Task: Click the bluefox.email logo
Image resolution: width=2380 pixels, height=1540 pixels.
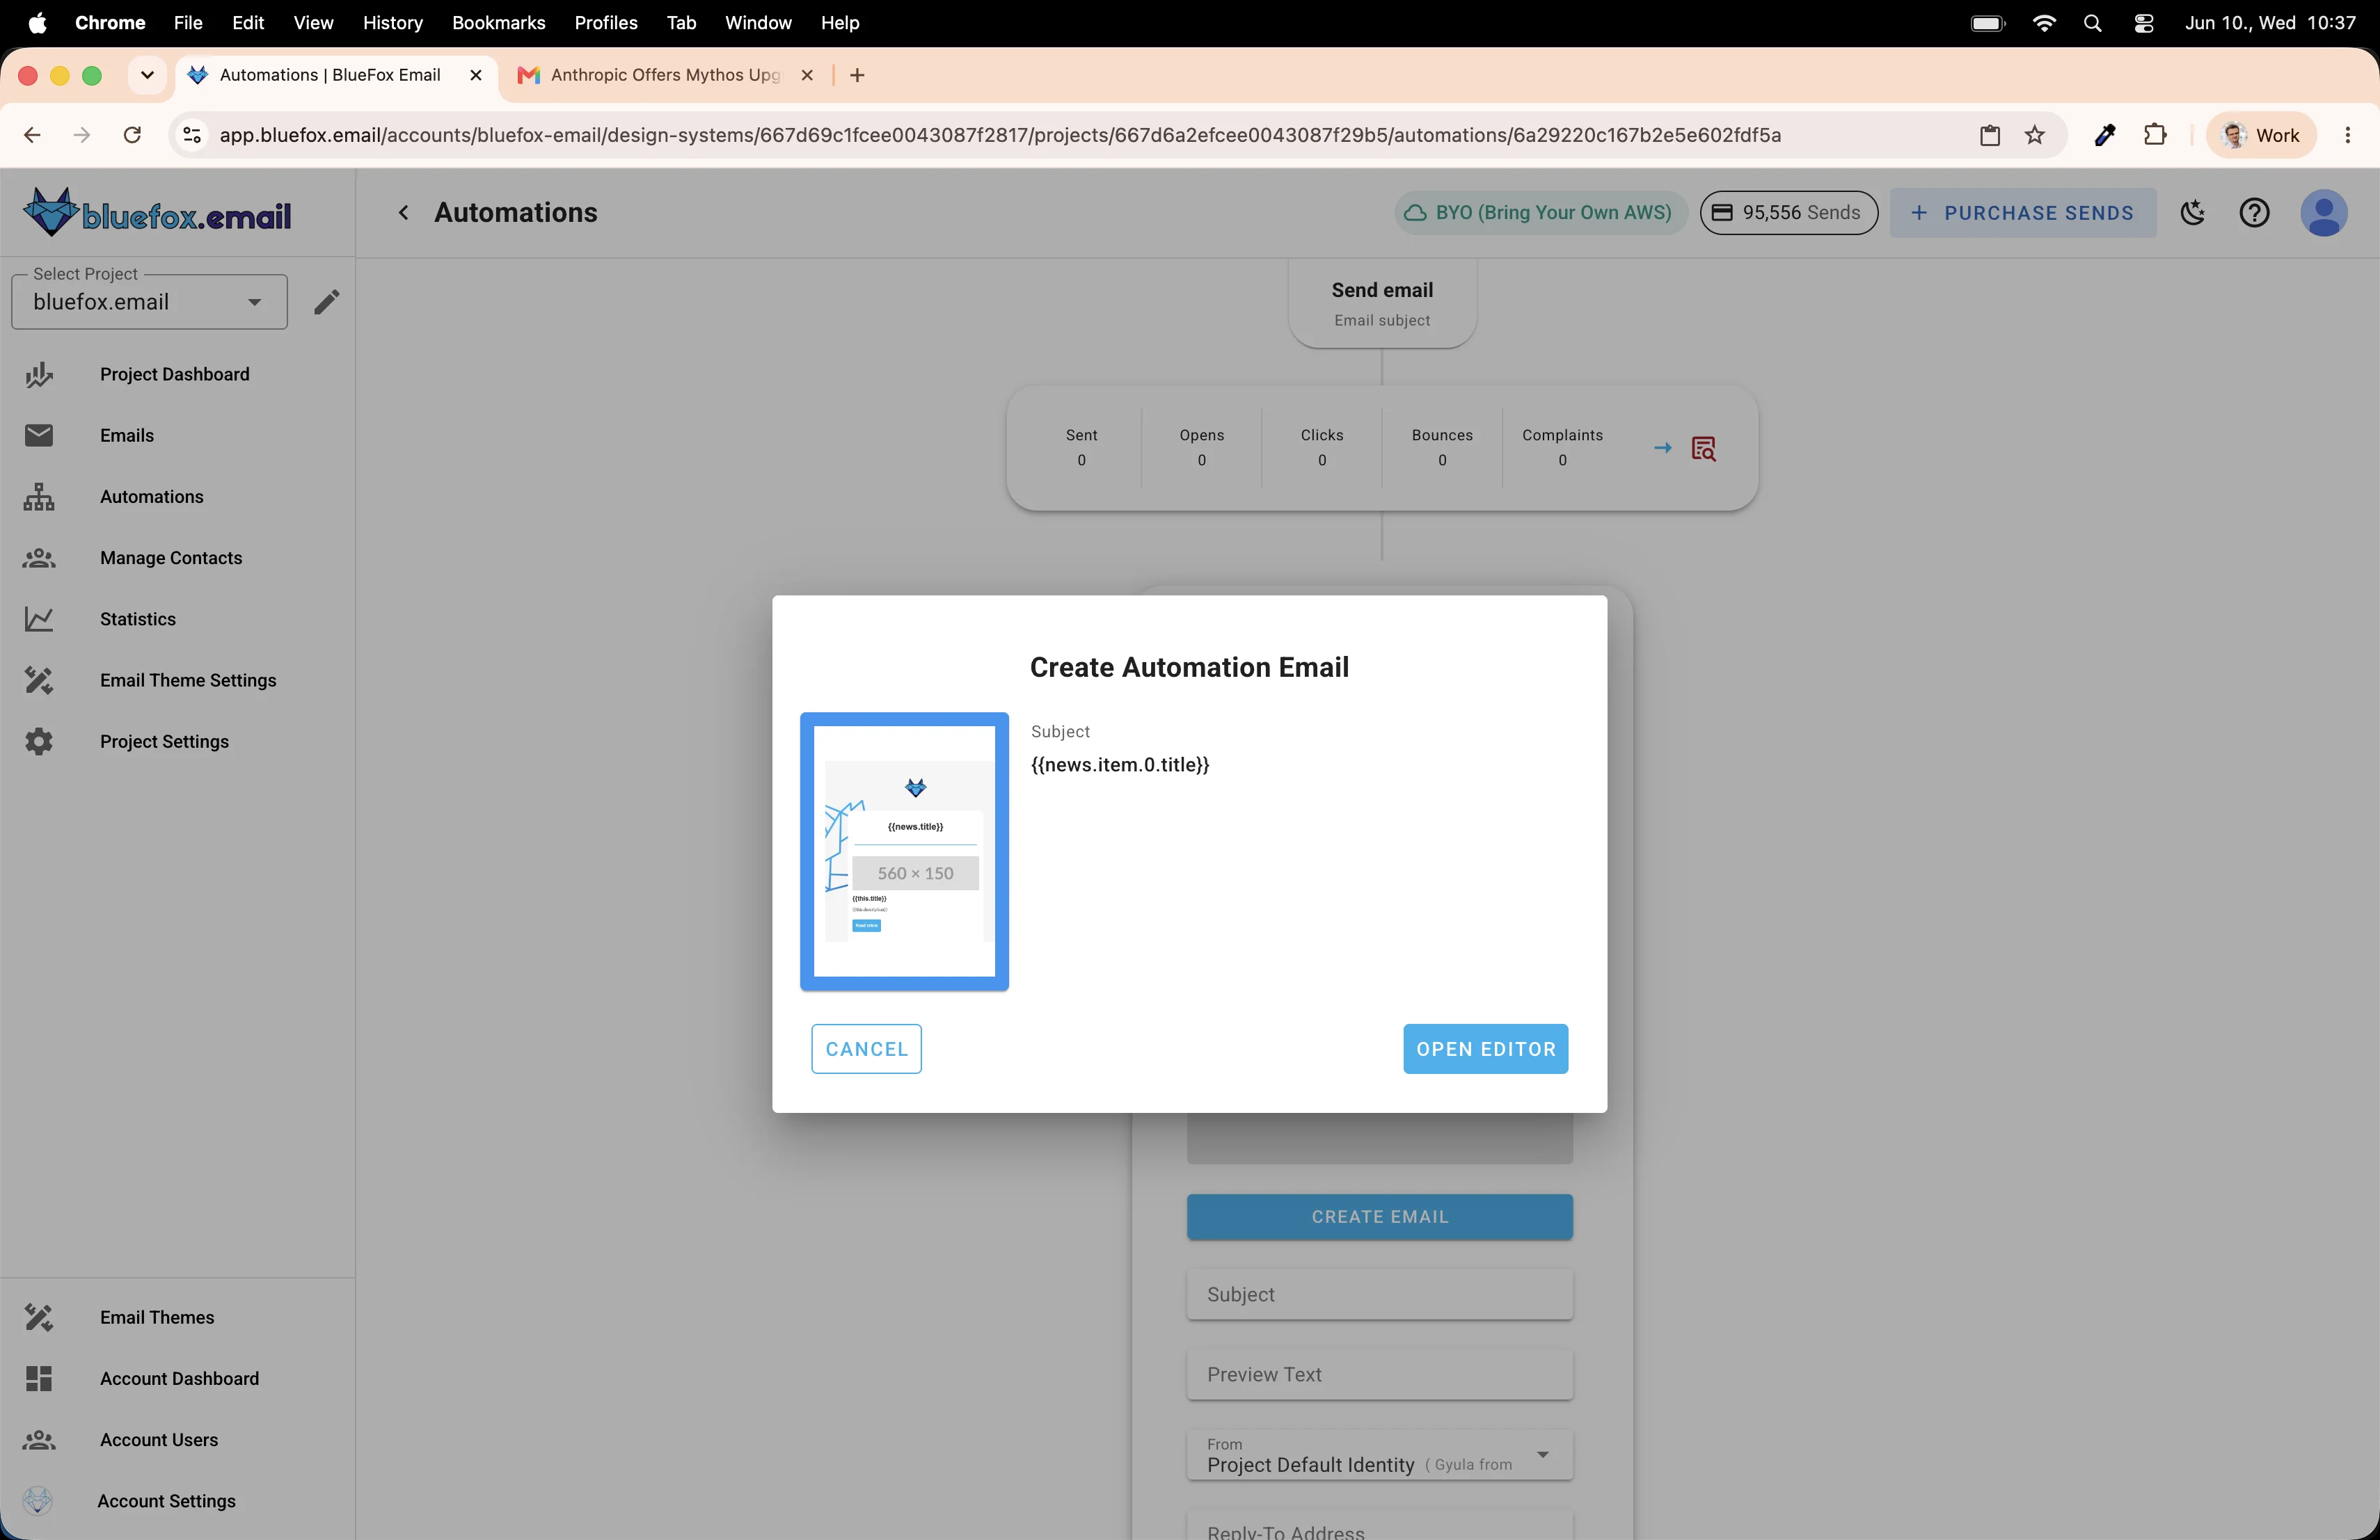Action: tap(157, 212)
